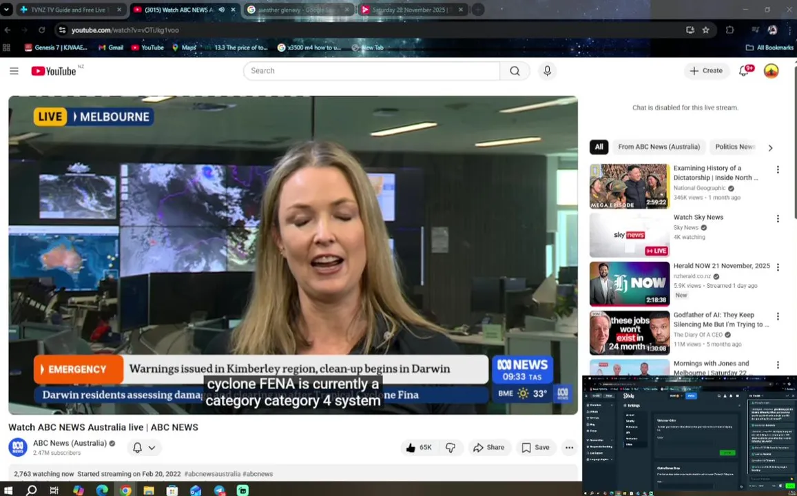Open options for Herald NOW video
Screen dimensions: 797x496
pyautogui.click(x=777, y=267)
